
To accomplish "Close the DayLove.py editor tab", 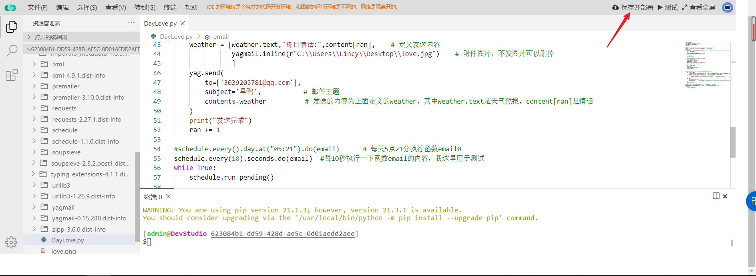I will pos(183,23).
